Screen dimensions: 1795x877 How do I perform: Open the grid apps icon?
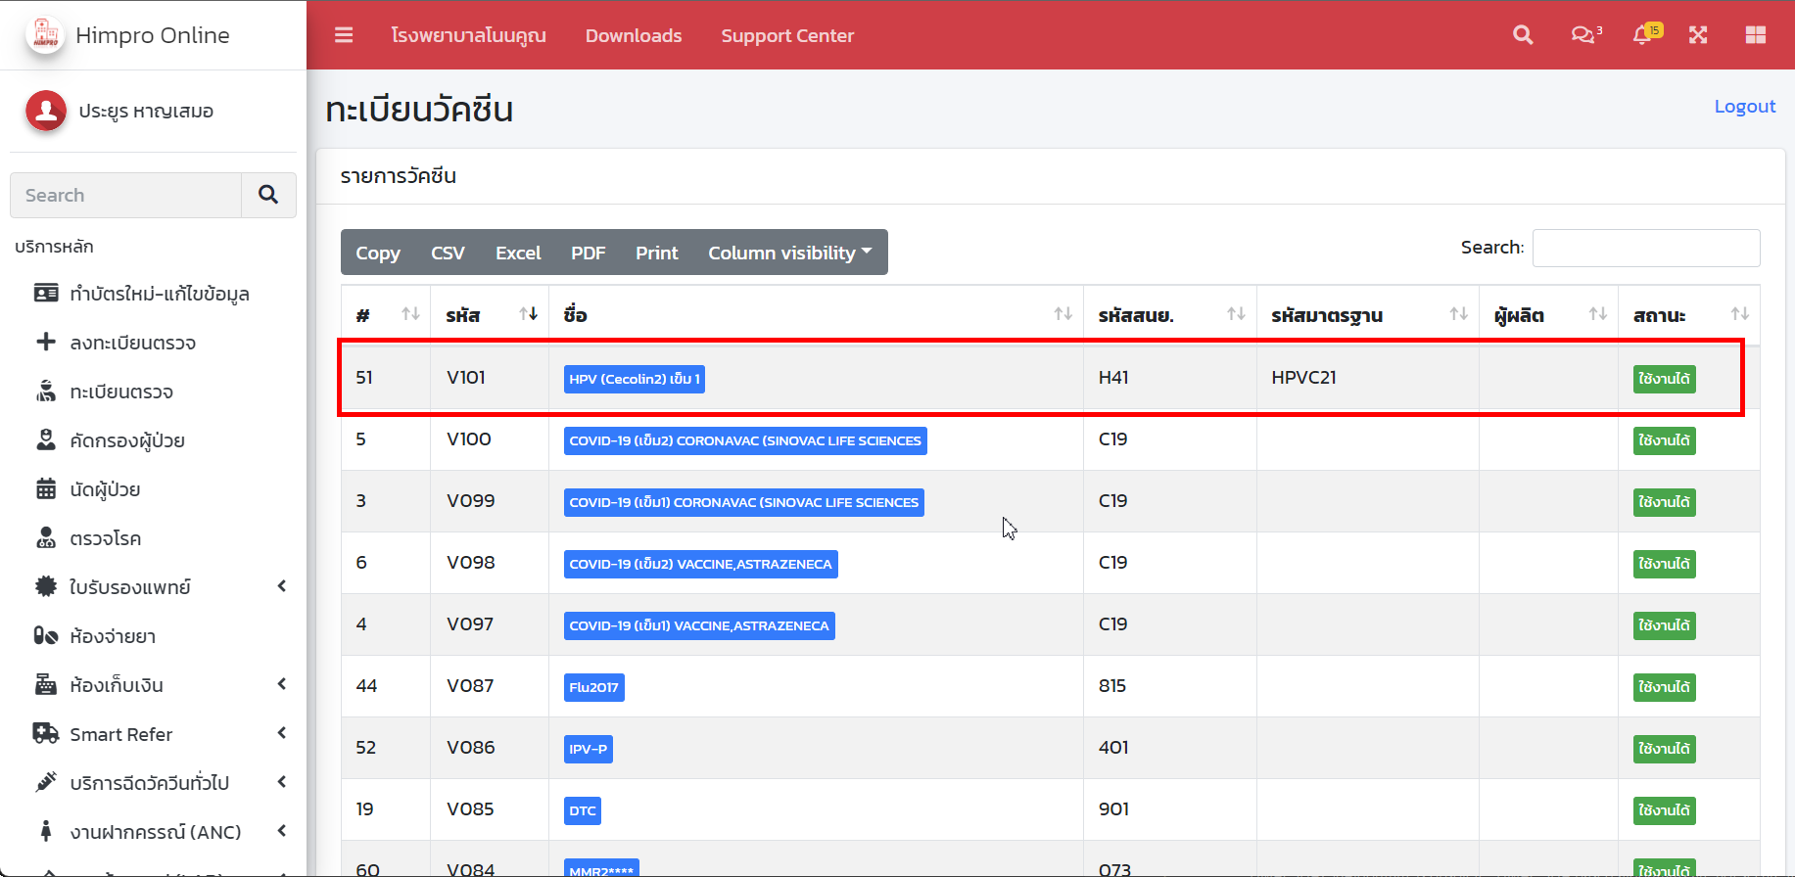pyautogui.click(x=1755, y=35)
